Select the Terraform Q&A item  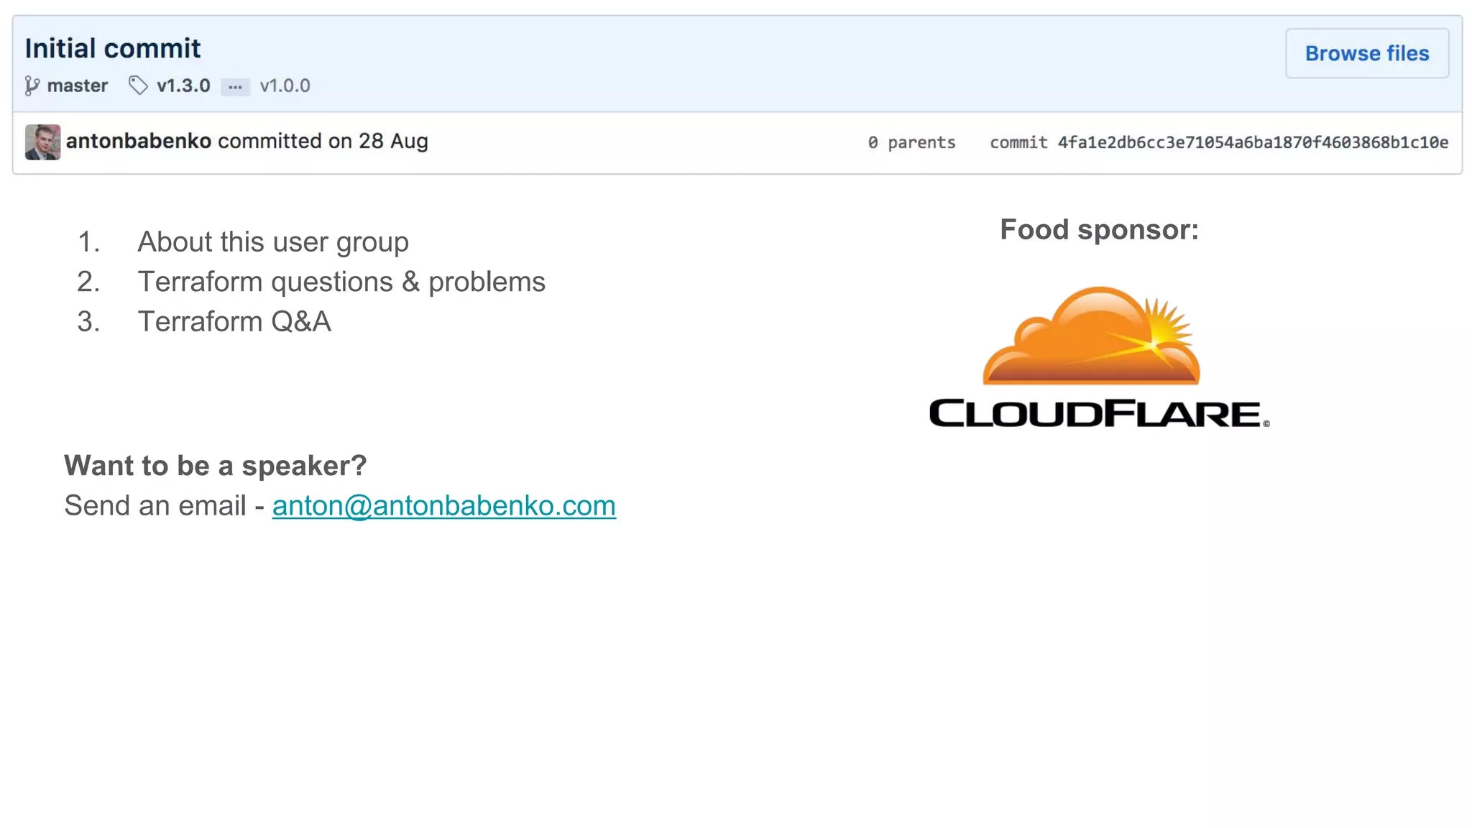[x=234, y=321]
